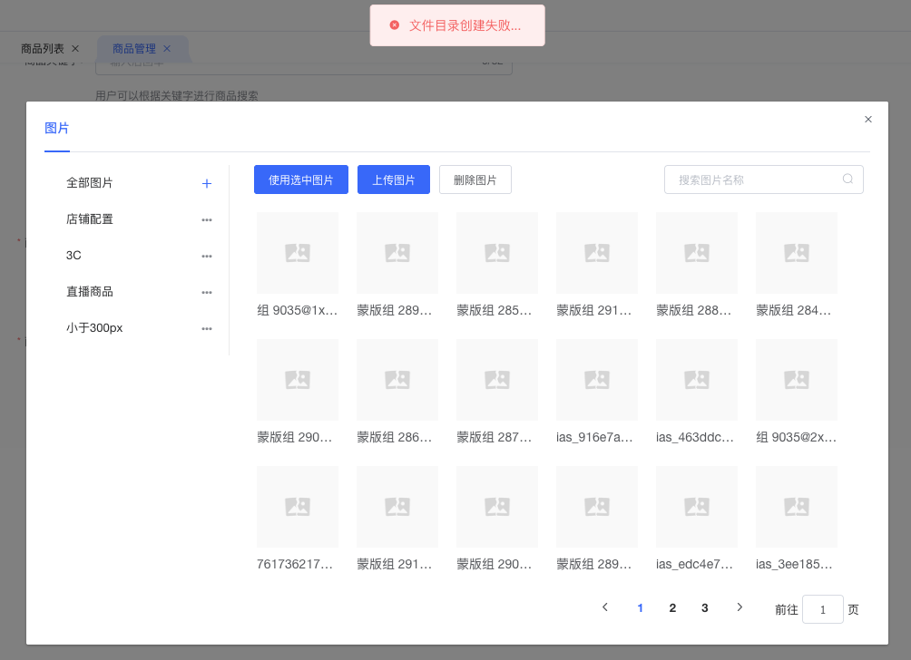Focus the 搜索图片名称 search field
911x660 pixels.
[x=753, y=180]
